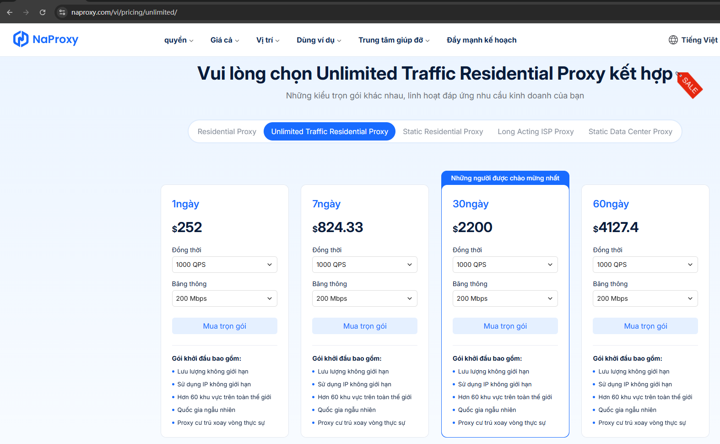The image size is (720, 444).
Task: Open the Trung tâm giúp đỡ menu
Action: pos(394,40)
